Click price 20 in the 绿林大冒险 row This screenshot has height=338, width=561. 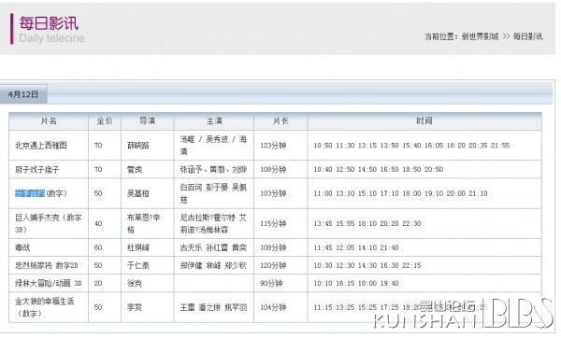(98, 283)
